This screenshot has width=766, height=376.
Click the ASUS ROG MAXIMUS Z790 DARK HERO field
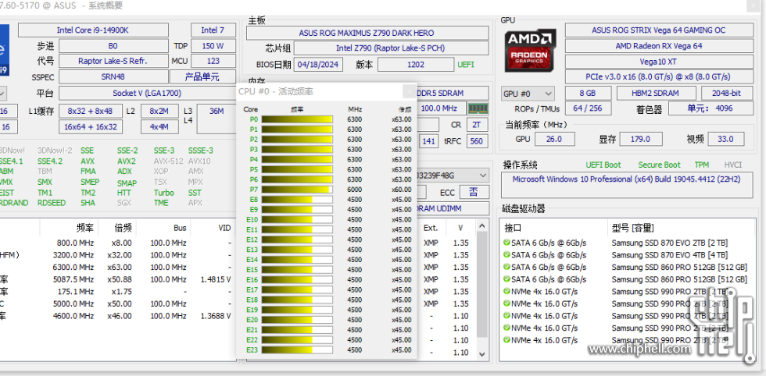[x=367, y=34]
